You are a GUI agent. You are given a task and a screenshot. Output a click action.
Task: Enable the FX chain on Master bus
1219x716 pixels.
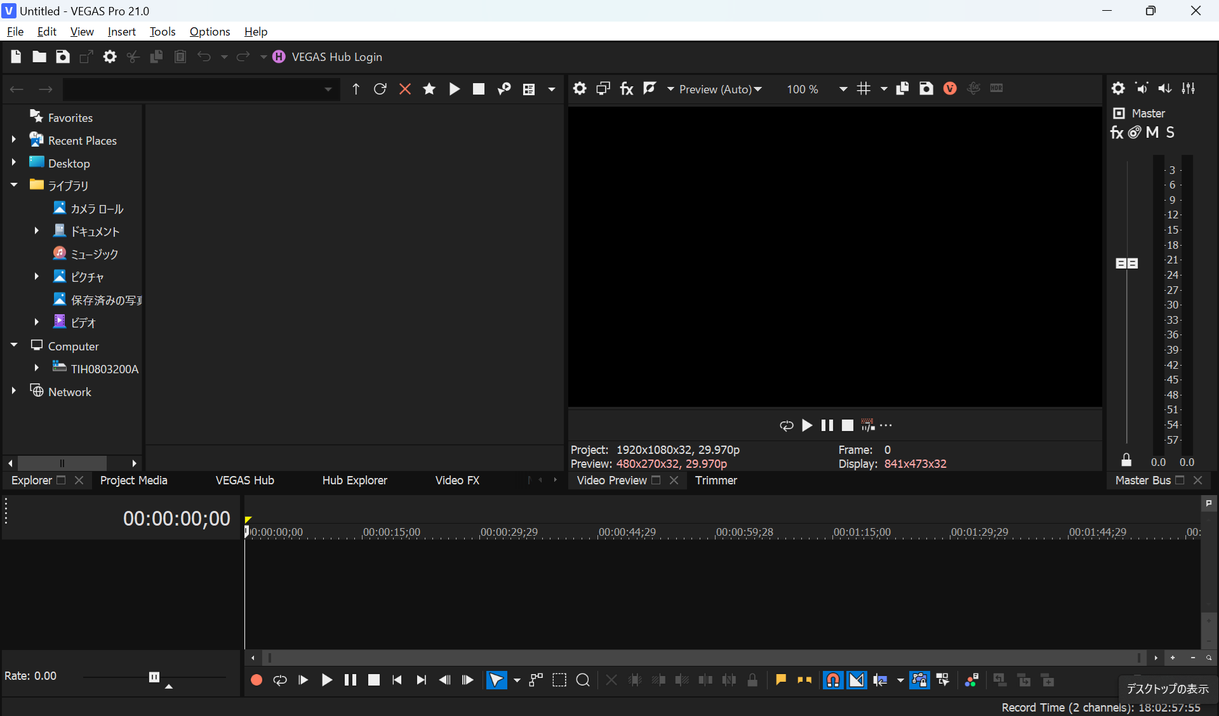coord(1119,132)
